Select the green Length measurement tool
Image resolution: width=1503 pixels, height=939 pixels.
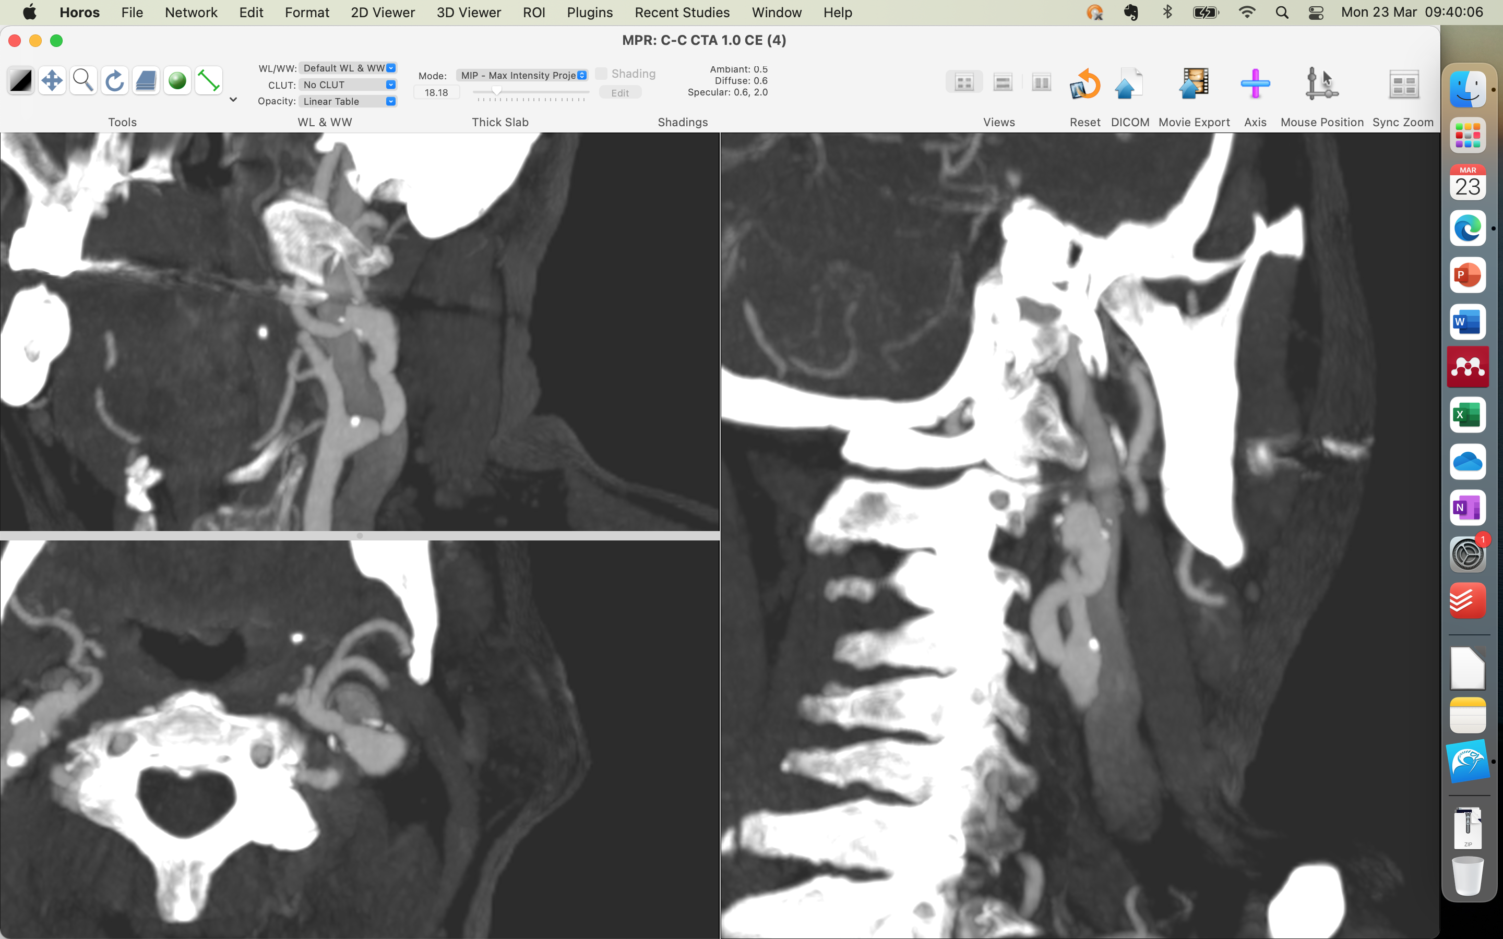click(x=209, y=81)
